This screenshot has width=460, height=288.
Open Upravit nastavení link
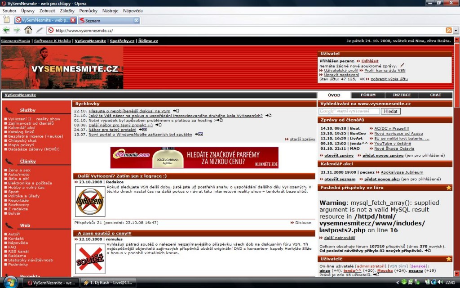point(341,75)
